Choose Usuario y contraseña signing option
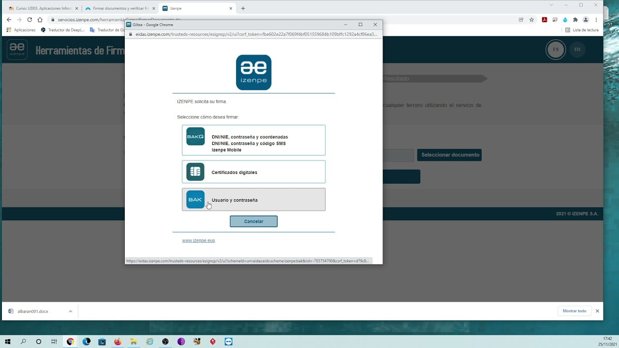This screenshot has height=348, width=619. coord(253,199)
